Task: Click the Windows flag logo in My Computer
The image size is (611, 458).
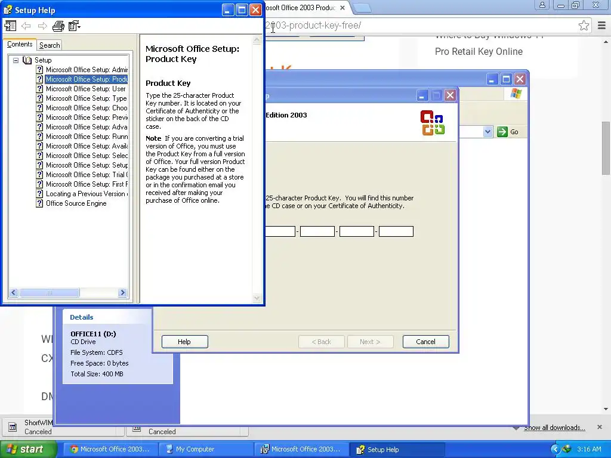Action: click(x=516, y=94)
